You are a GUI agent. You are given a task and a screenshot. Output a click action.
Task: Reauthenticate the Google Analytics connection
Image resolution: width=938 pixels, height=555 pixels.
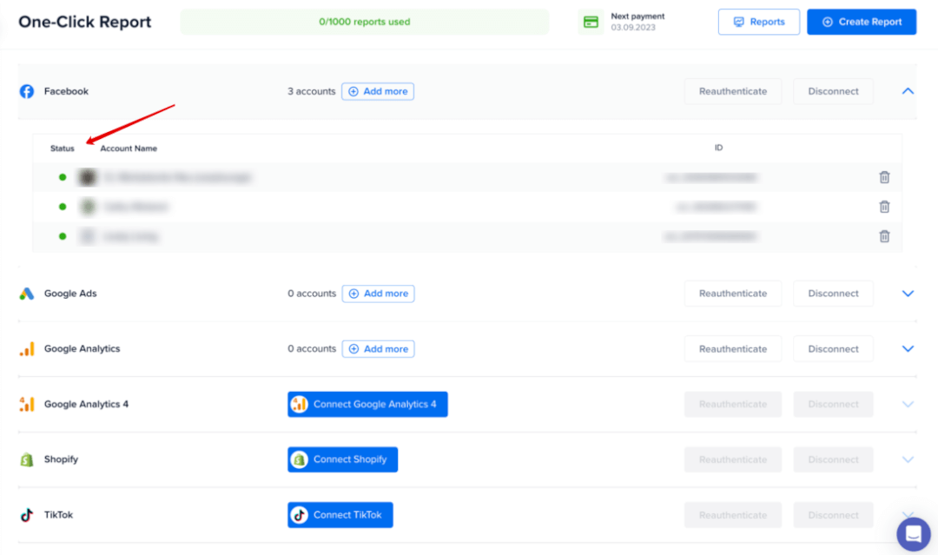[x=733, y=349]
